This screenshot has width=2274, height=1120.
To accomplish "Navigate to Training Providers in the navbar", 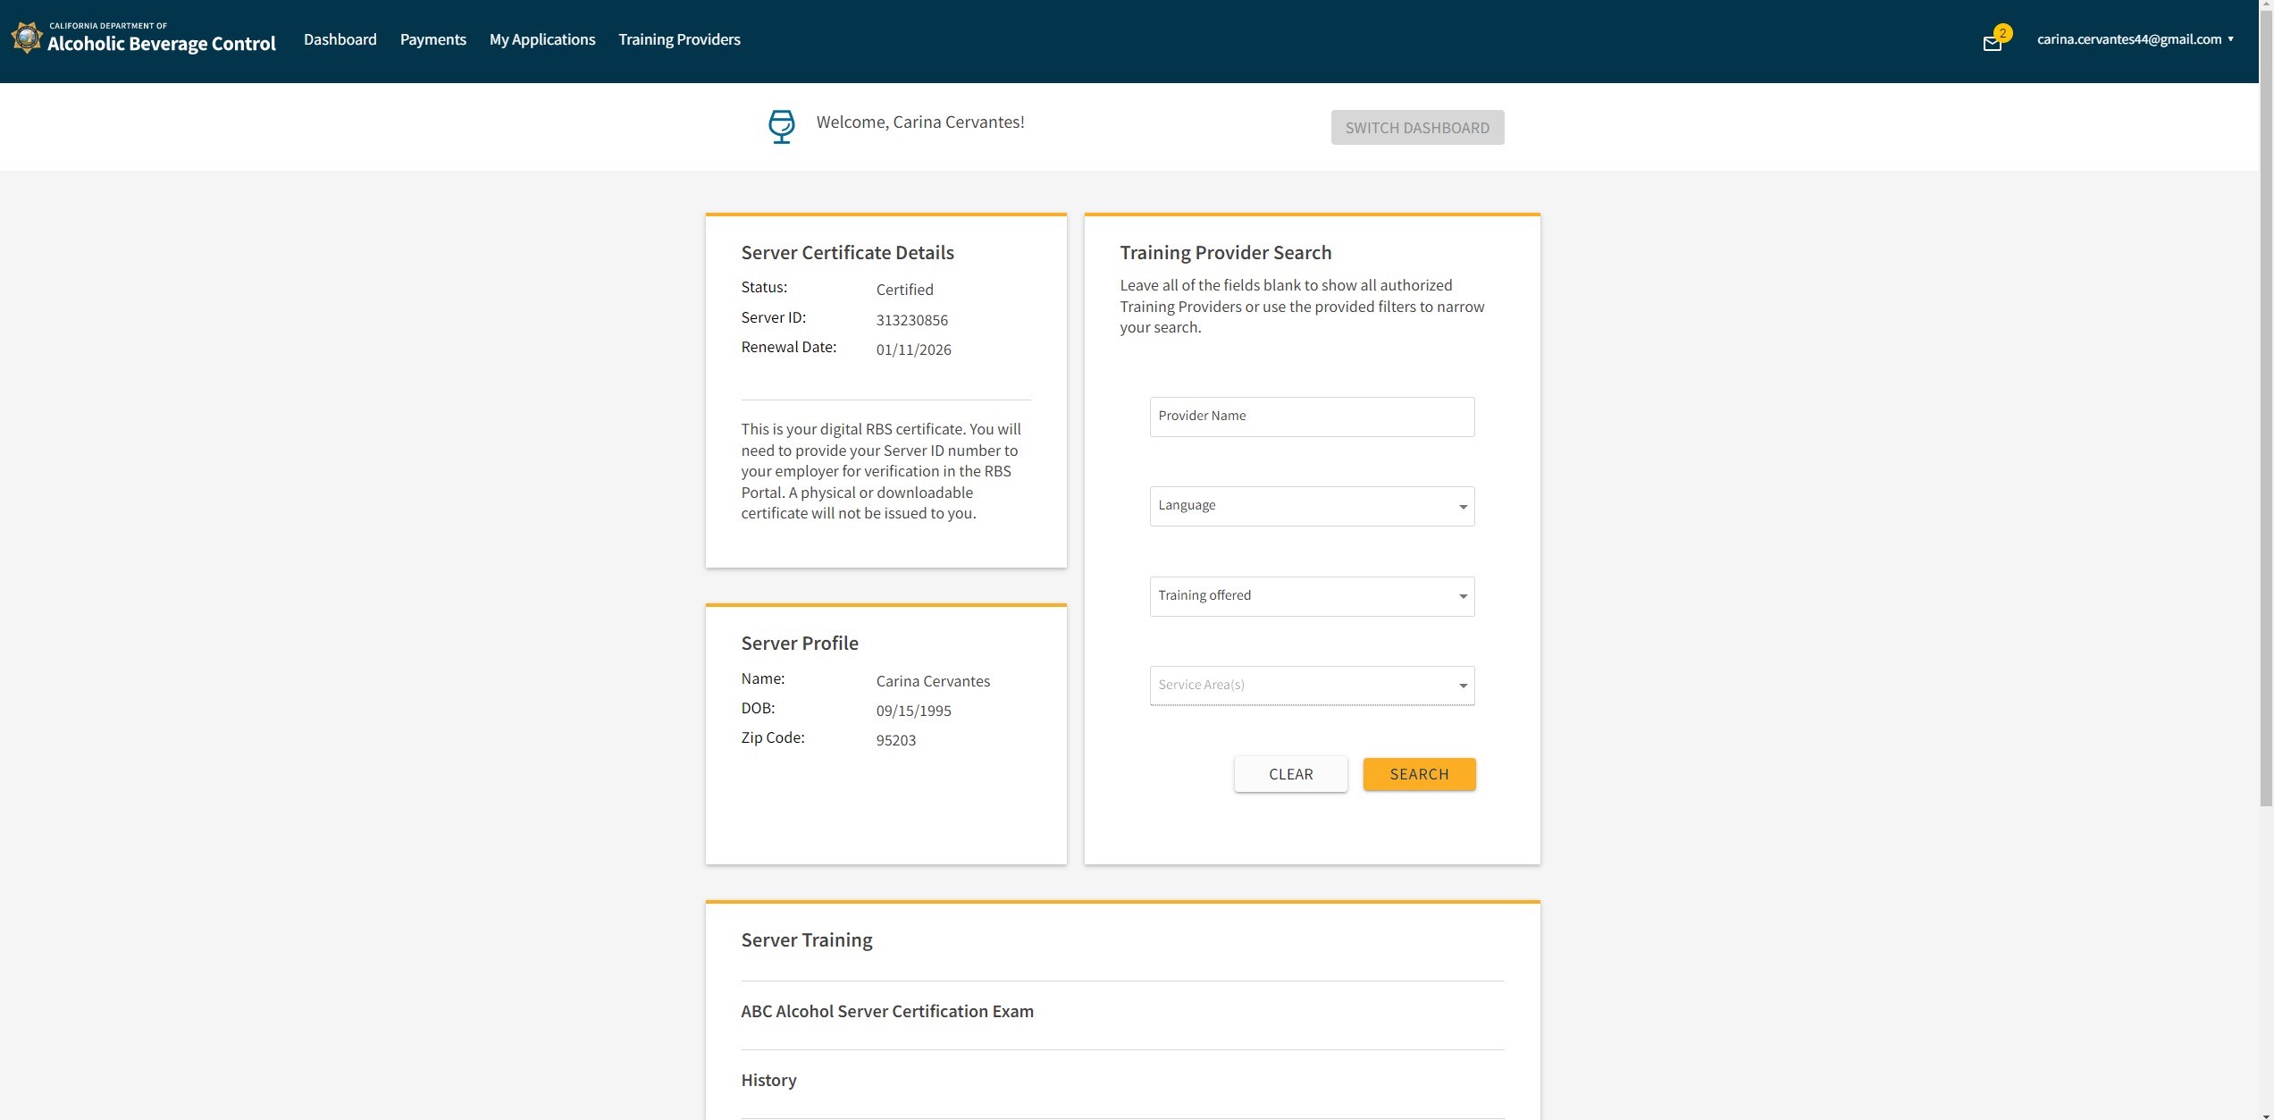I will (x=678, y=39).
